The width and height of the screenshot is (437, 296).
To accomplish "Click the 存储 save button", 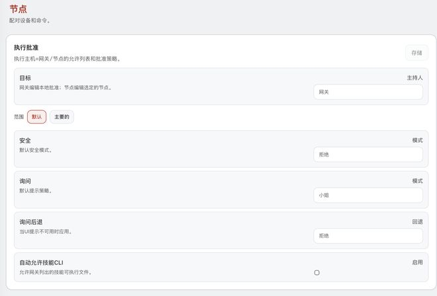I will [416, 53].
